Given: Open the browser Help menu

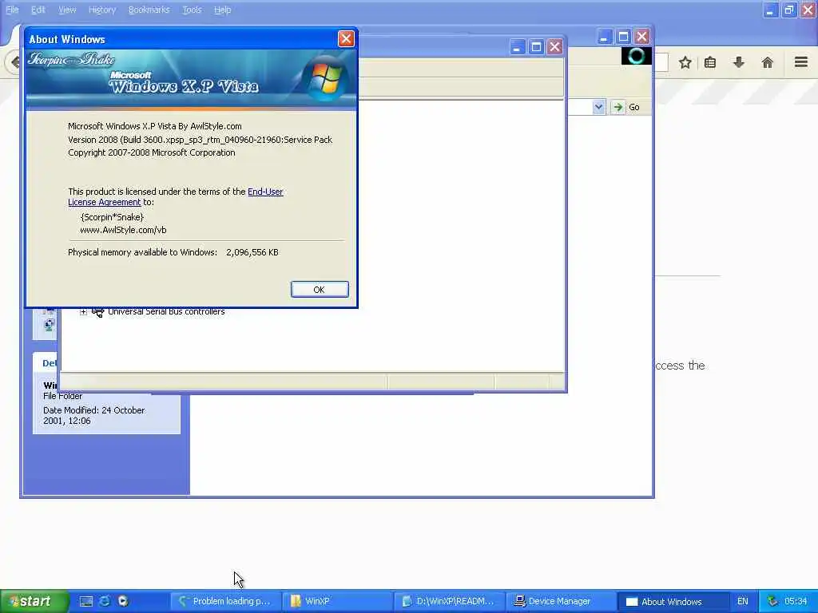Looking at the screenshot, I should pyautogui.click(x=222, y=10).
